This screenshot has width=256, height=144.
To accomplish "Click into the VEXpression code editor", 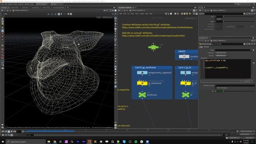I will click(x=228, y=69).
